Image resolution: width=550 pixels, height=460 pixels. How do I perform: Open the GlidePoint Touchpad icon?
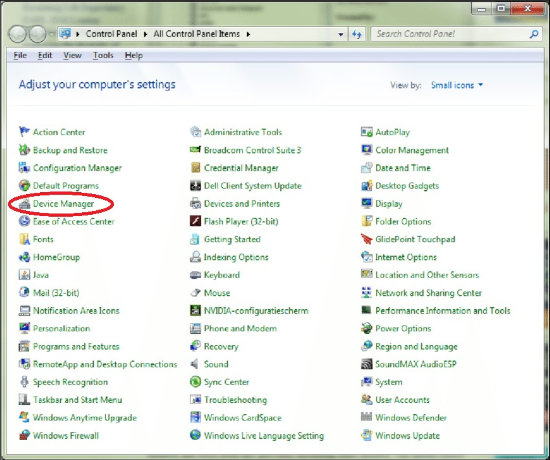pos(367,239)
